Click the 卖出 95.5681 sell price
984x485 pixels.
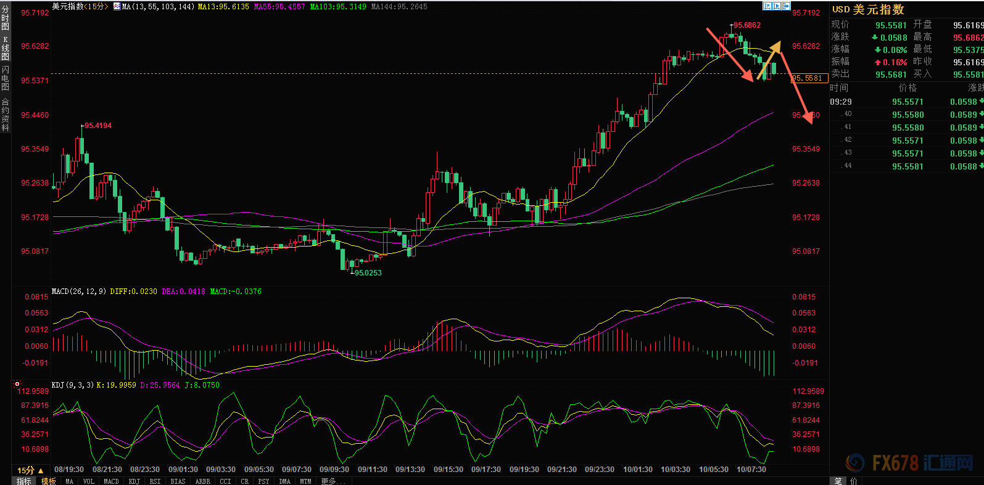891,75
